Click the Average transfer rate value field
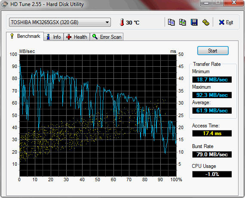 tap(212, 111)
